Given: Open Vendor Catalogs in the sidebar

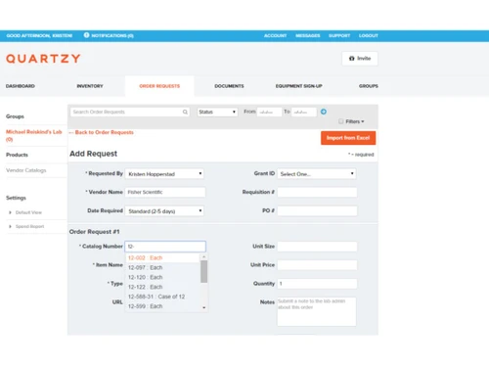Looking at the screenshot, I should coord(26,170).
